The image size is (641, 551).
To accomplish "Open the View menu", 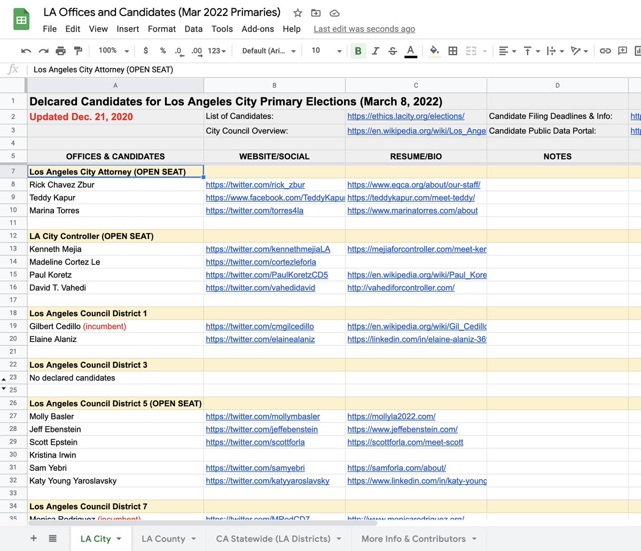I will [98, 29].
